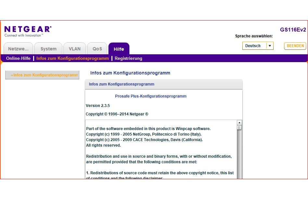The image size is (308, 199).
Task: Open the VLAN tab
Action: [x=75, y=48]
